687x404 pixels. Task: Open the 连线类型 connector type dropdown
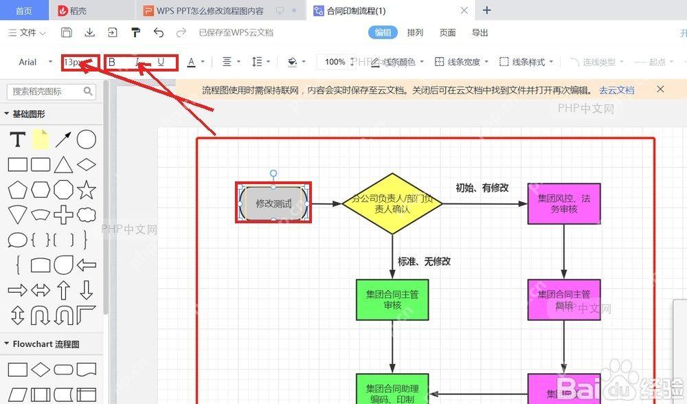pos(597,63)
